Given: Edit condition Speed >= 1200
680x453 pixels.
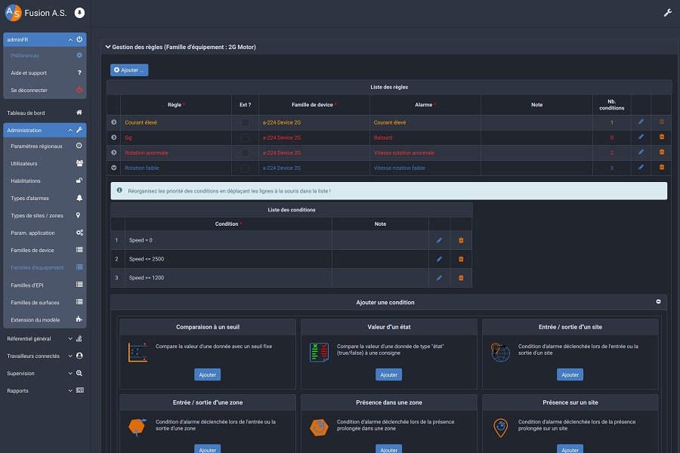Looking at the screenshot, I should tap(439, 278).
